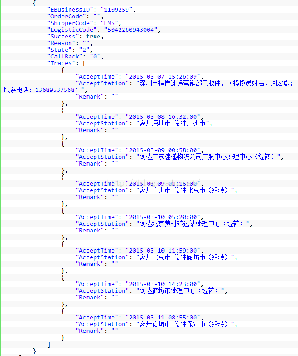
Task: Click the closing square bracket of Traces
Action: point(49,345)
